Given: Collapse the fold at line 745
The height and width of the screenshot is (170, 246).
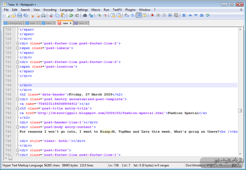Looking at the screenshot, I should point(18,127).
